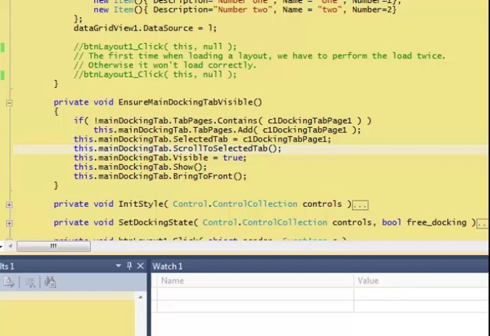Select the Watch 1 panel title

[x=167, y=266]
